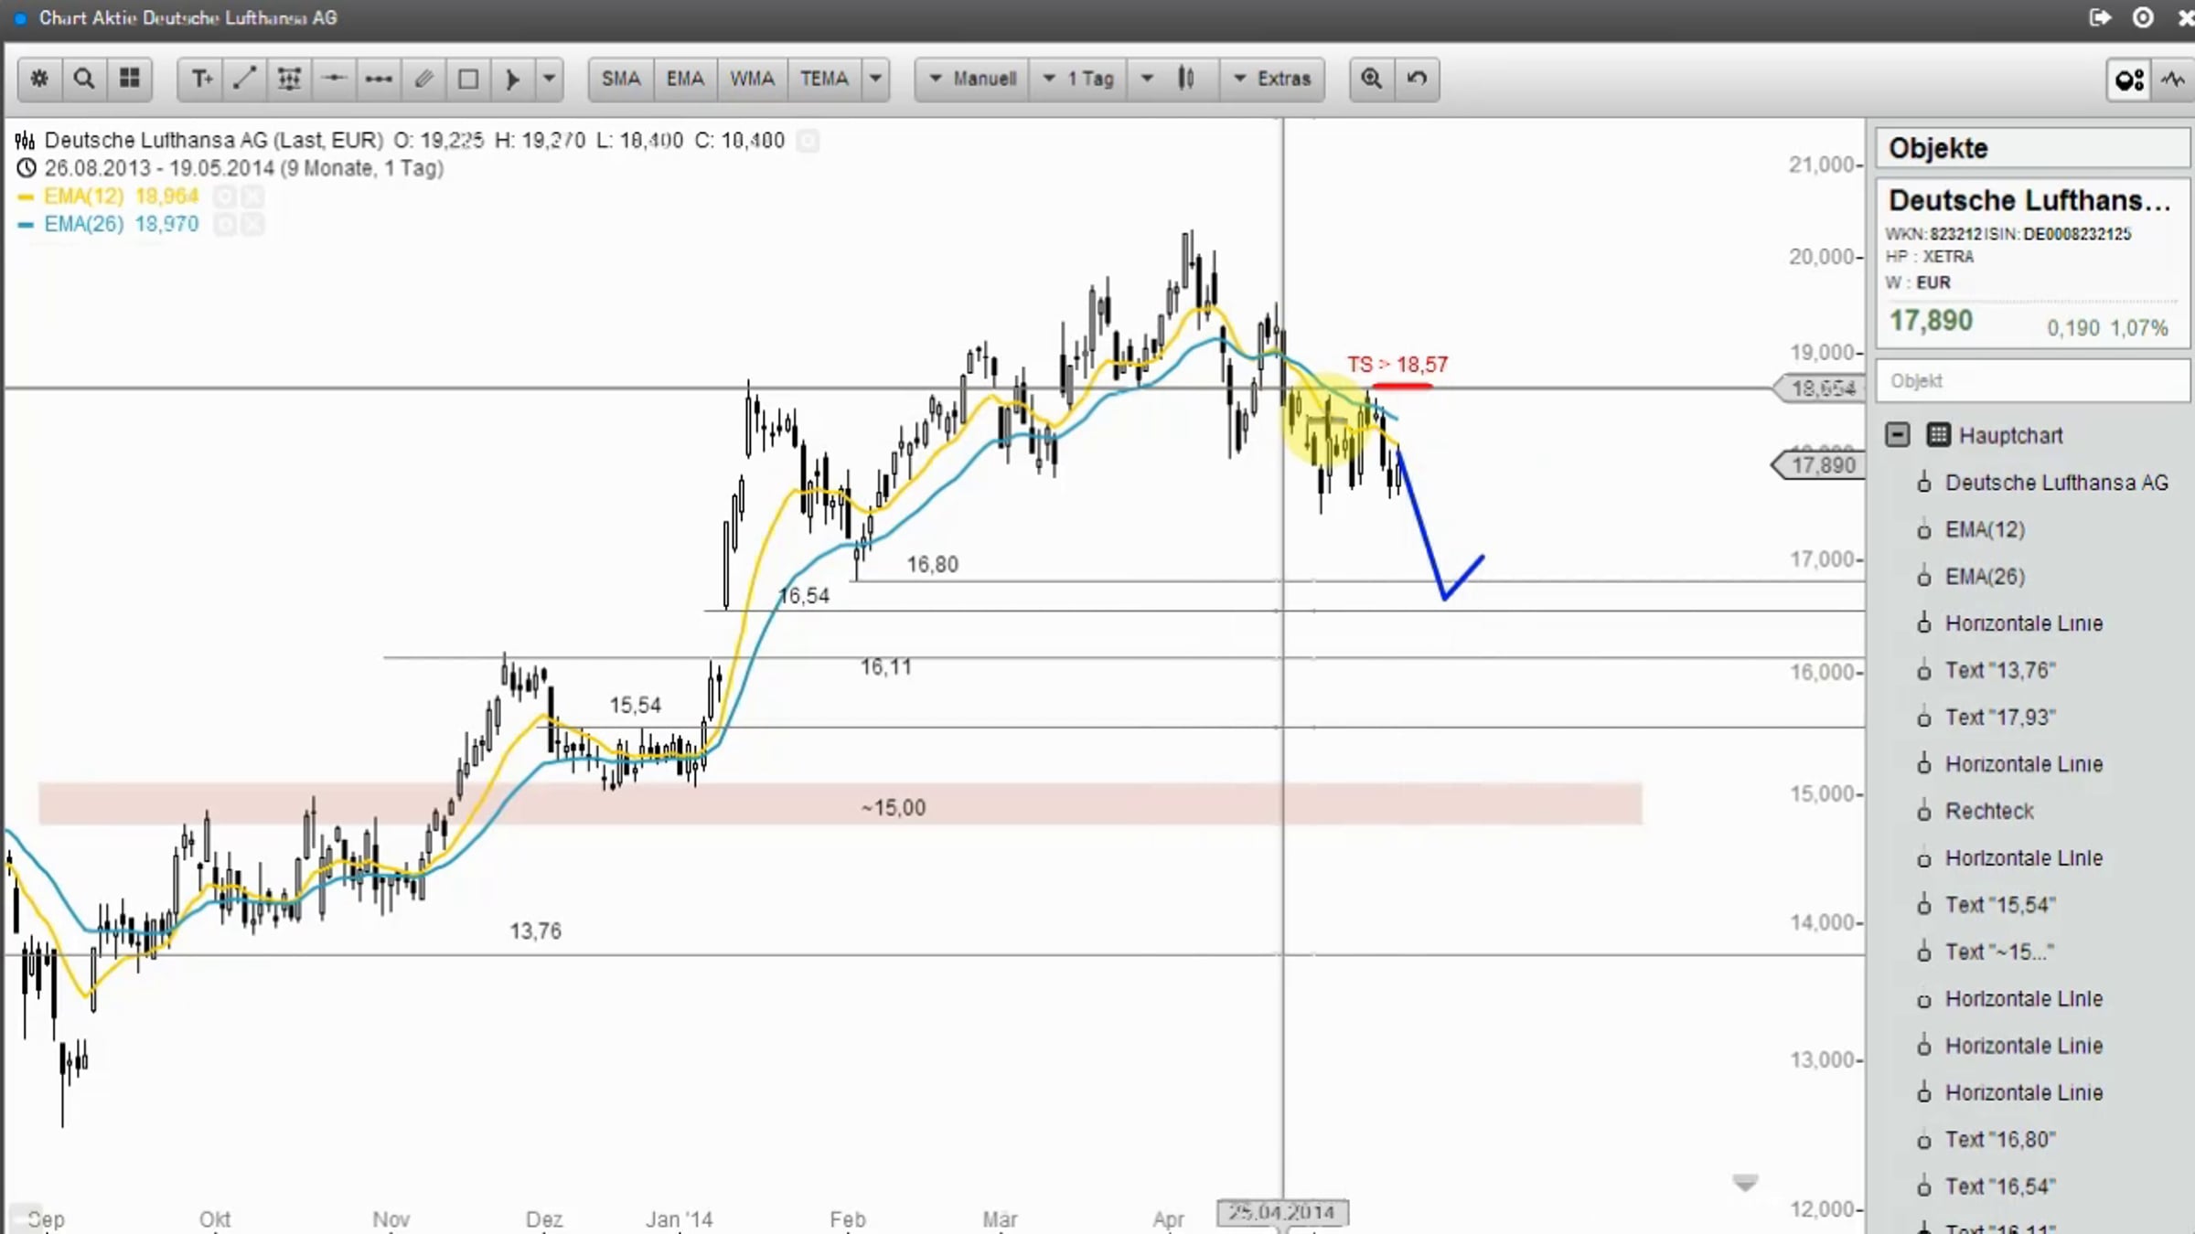The height and width of the screenshot is (1234, 2195).
Task: Toggle the pin icon beside Deutsche Lufthansa AG
Action: tap(1924, 483)
